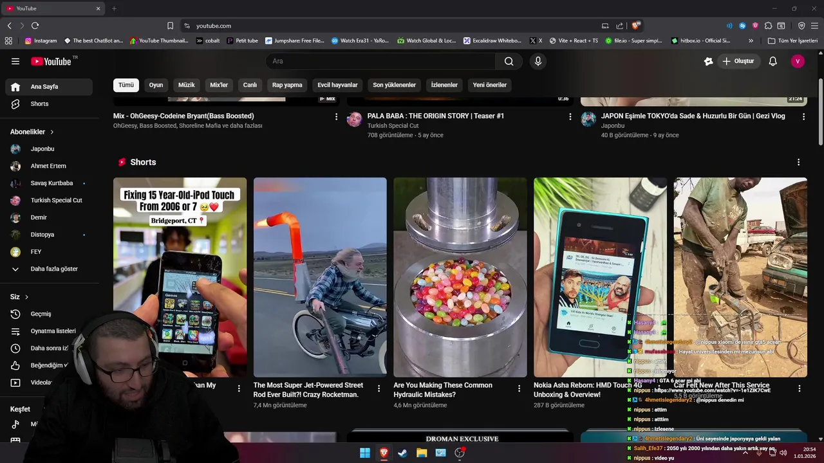824x463 pixels.
Task: Open the volume icon in system tray
Action: click(783, 453)
